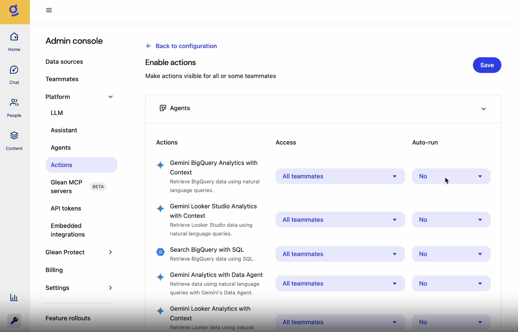This screenshot has width=518, height=332.
Task: Open People from the sidebar
Action: pos(14,108)
